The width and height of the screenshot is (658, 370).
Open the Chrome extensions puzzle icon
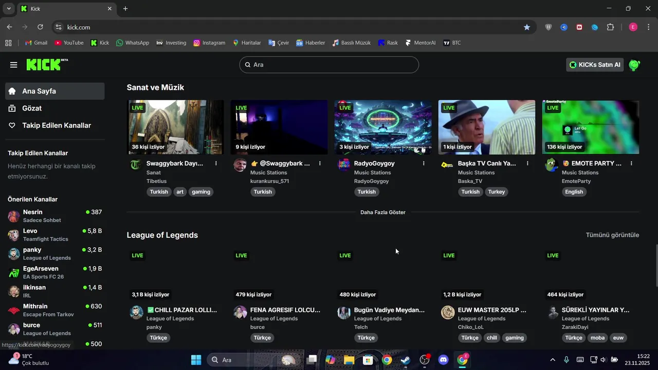610,27
